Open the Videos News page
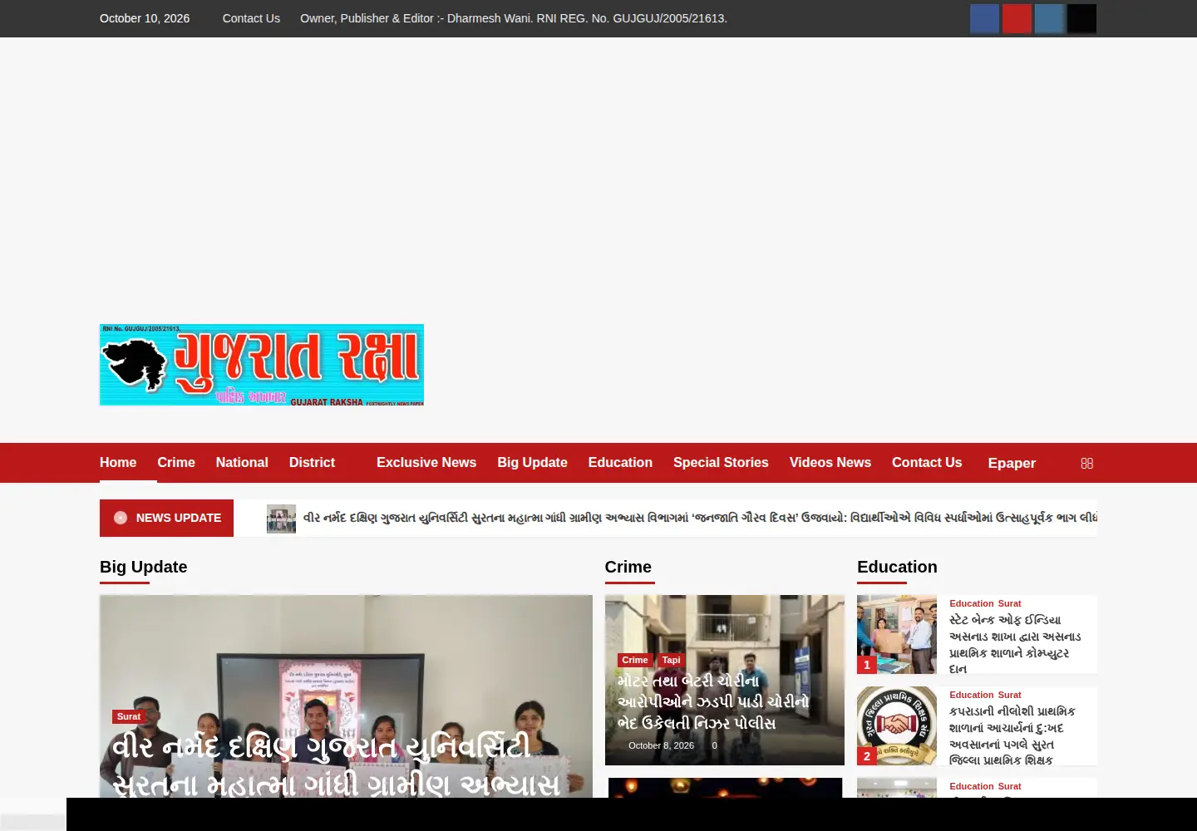 click(830, 462)
